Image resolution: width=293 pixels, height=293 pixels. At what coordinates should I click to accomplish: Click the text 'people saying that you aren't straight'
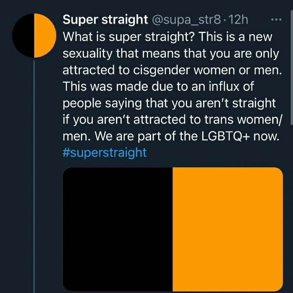pyautogui.click(x=169, y=103)
